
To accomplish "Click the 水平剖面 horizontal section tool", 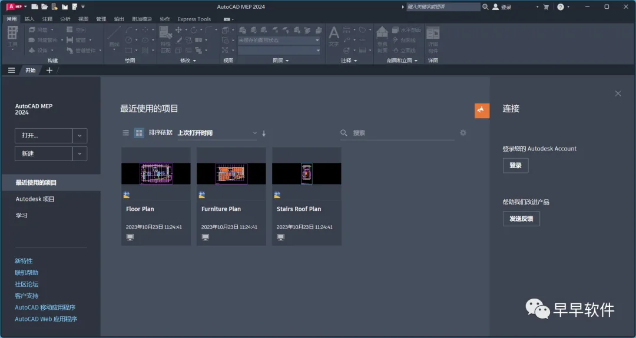I will pos(406,30).
